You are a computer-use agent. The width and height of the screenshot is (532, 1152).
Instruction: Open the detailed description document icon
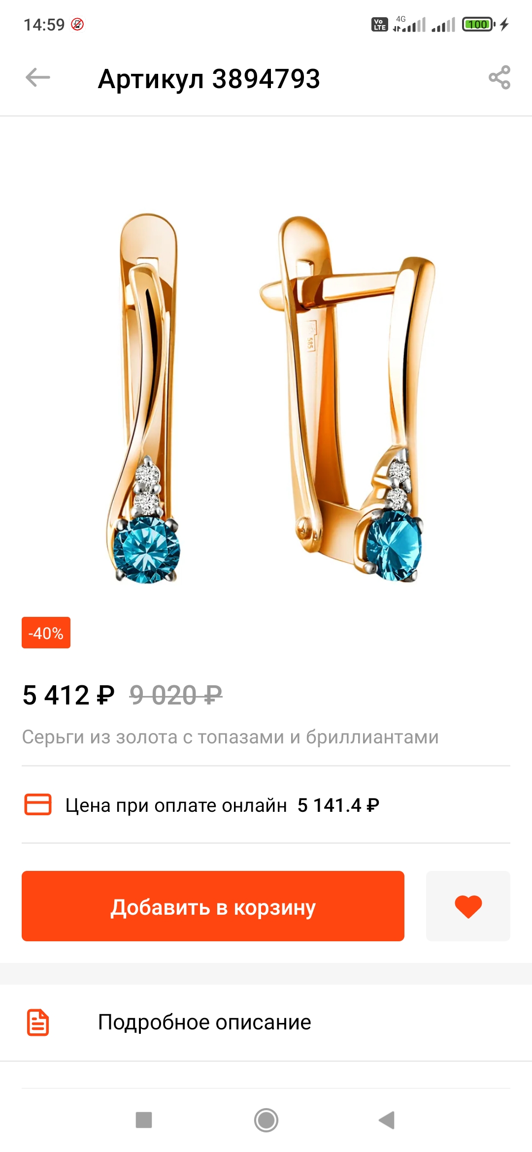point(38,1023)
